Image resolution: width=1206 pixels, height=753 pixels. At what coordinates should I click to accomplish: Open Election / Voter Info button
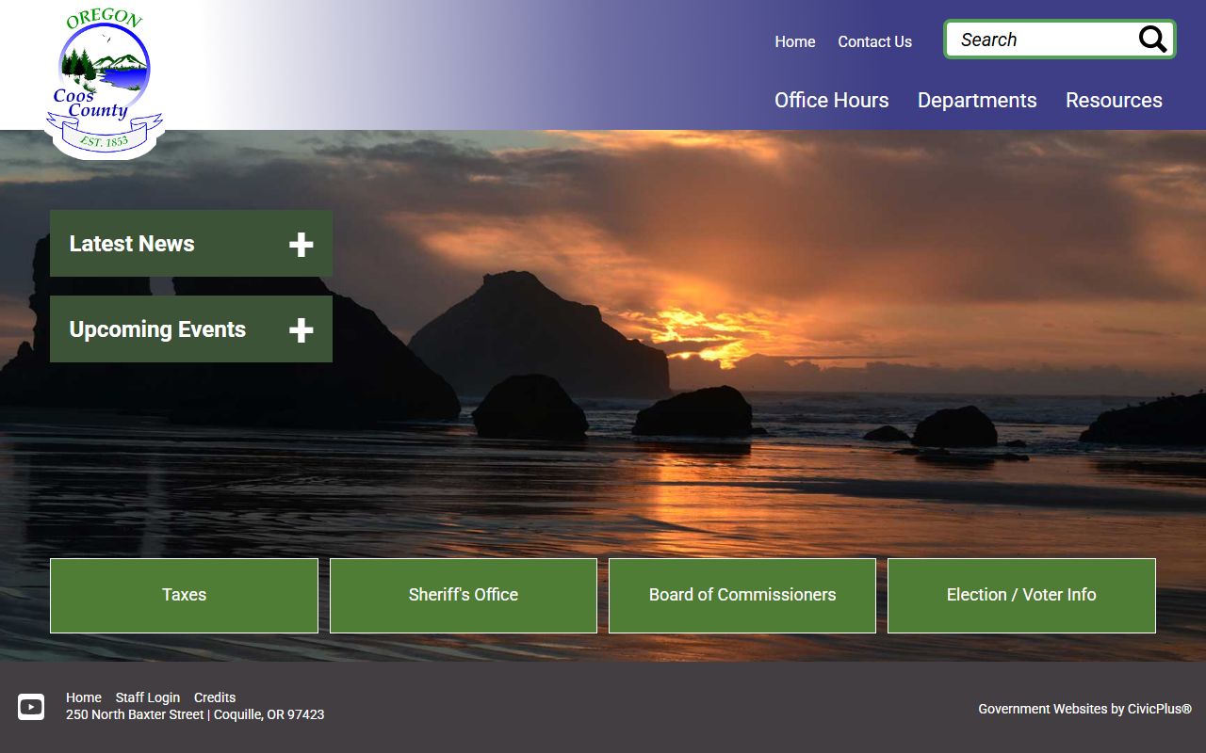(x=1021, y=595)
